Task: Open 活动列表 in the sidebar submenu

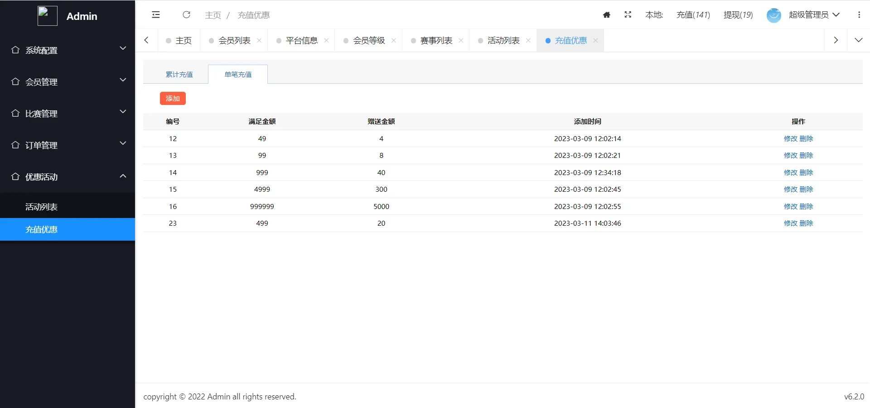Action: [x=42, y=207]
